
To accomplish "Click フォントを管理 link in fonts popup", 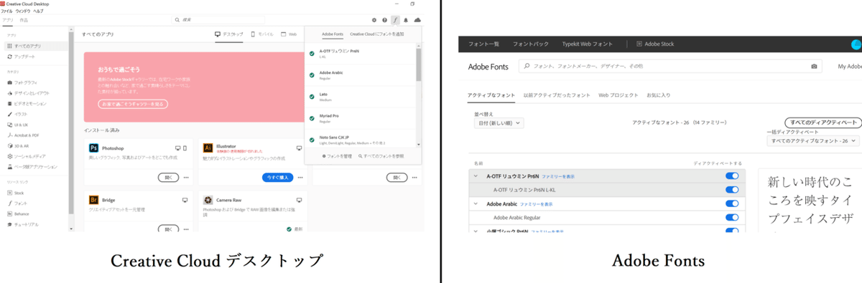I will tap(337, 155).
